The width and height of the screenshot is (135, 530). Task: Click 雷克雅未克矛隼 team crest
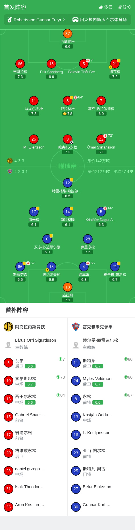click(x=76, y=327)
